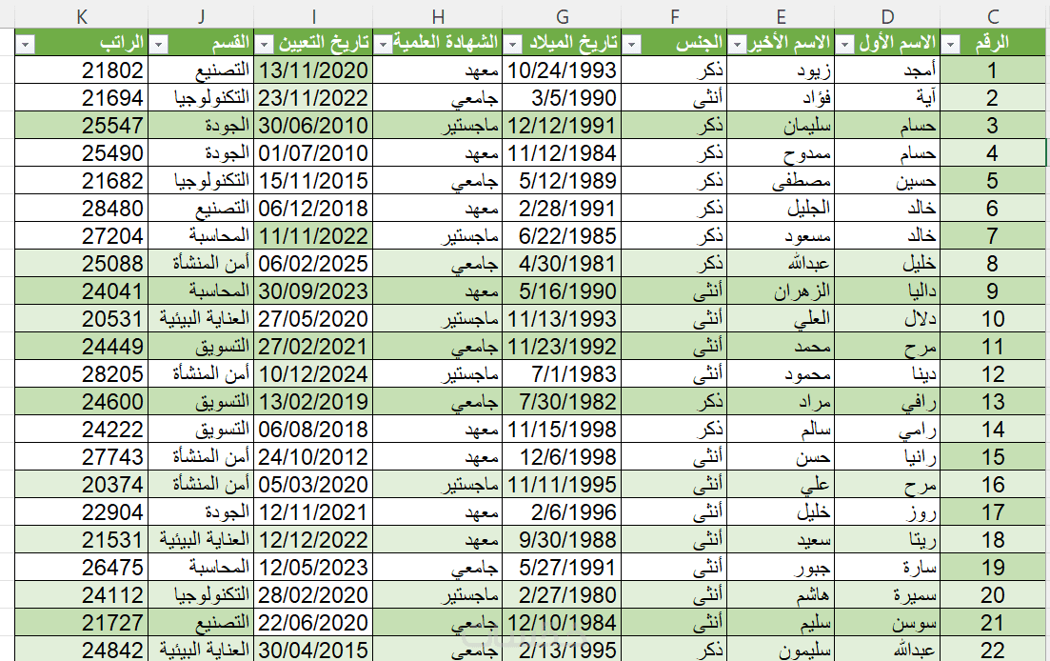This screenshot has width=1050, height=661.
Task: Select column G header
Action: click(x=563, y=16)
